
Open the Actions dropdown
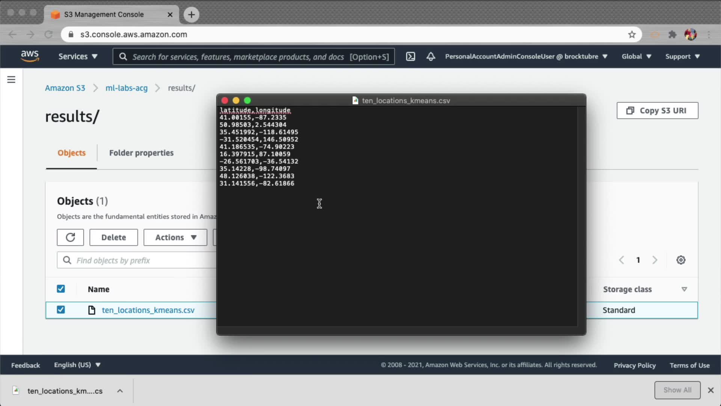[175, 238]
